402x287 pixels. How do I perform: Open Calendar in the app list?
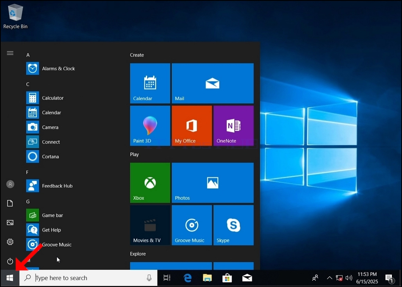tap(52, 112)
